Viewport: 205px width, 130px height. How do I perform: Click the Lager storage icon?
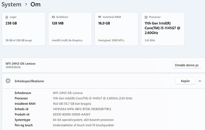tap(7, 17)
